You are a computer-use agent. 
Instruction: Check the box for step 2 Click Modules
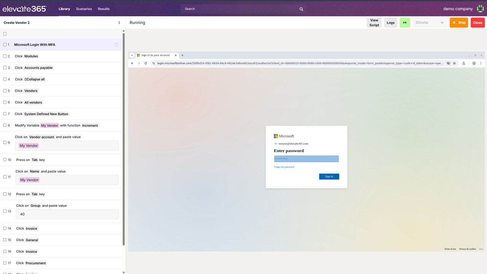pos(5,56)
